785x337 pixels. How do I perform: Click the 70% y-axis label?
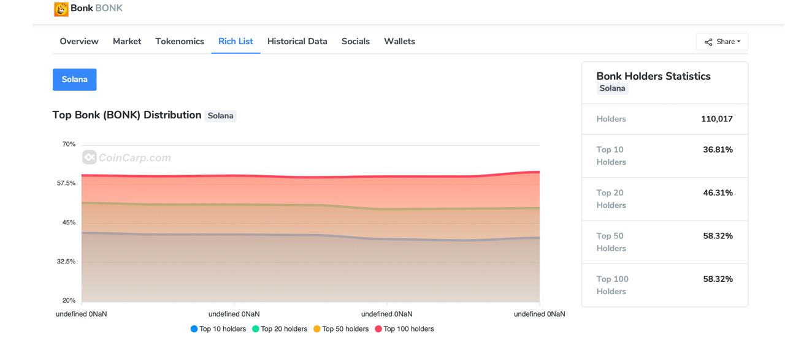pyautogui.click(x=69, y=144)
